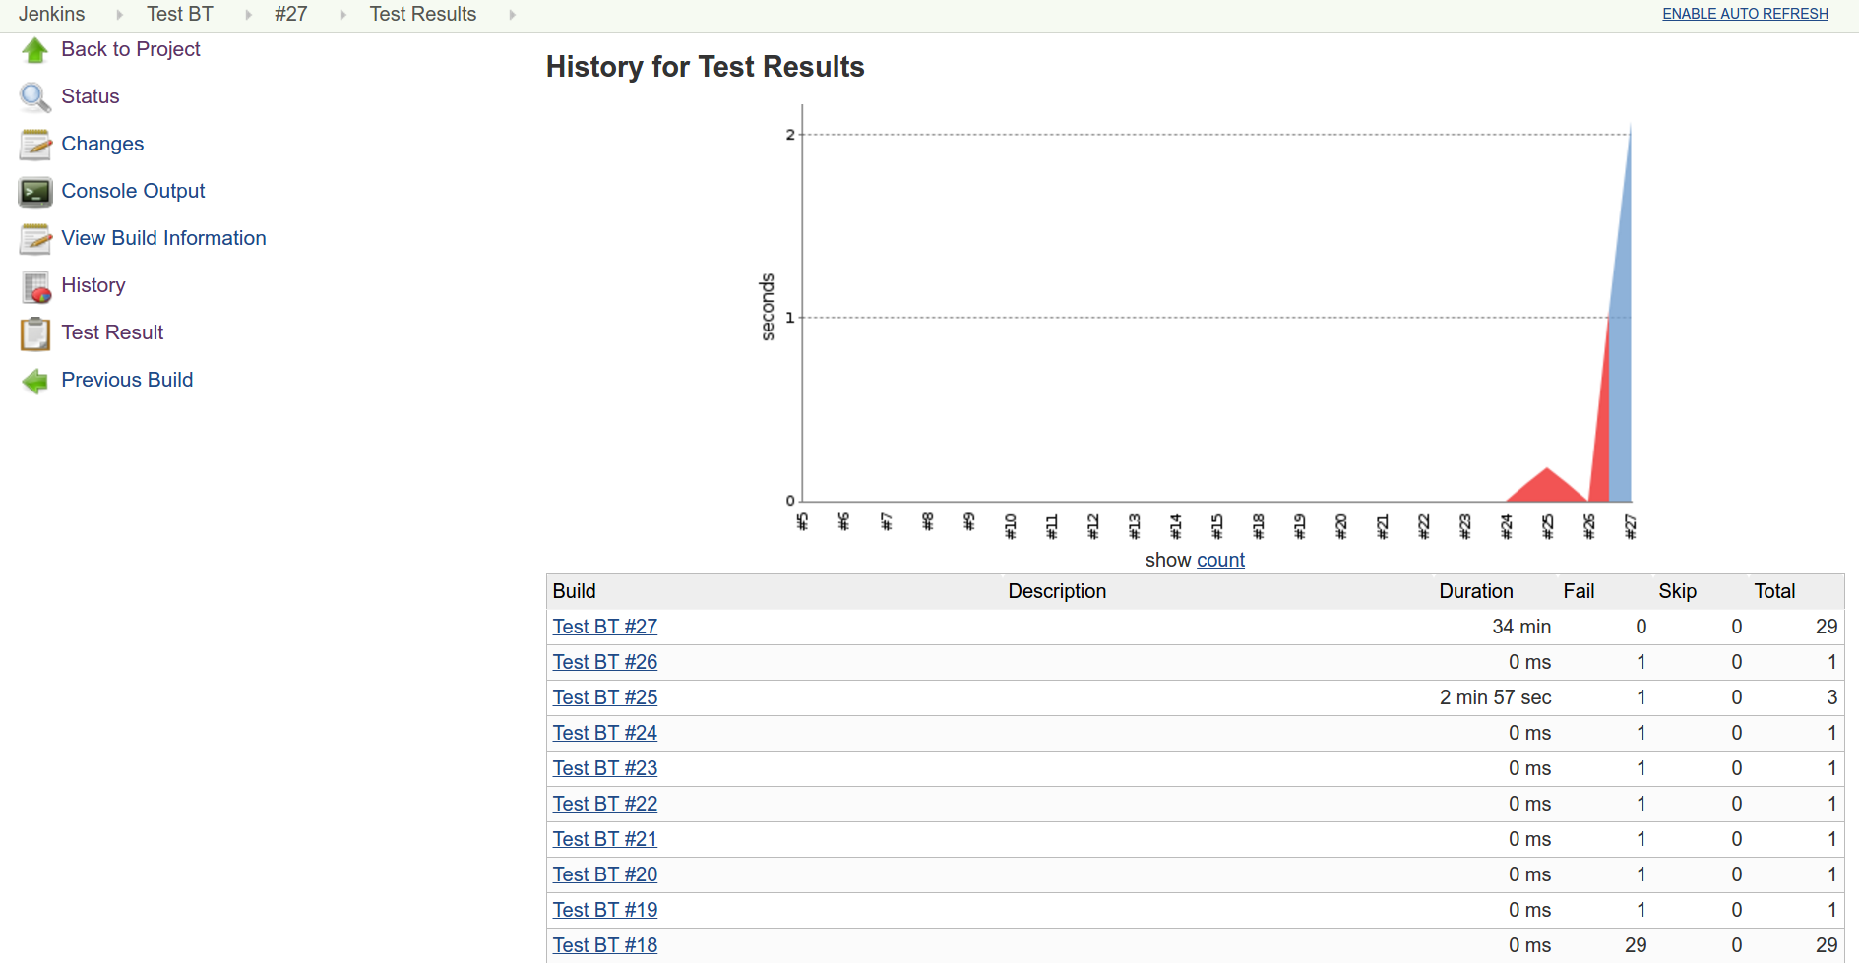Open build Test BT #20

tap(605, 874)
